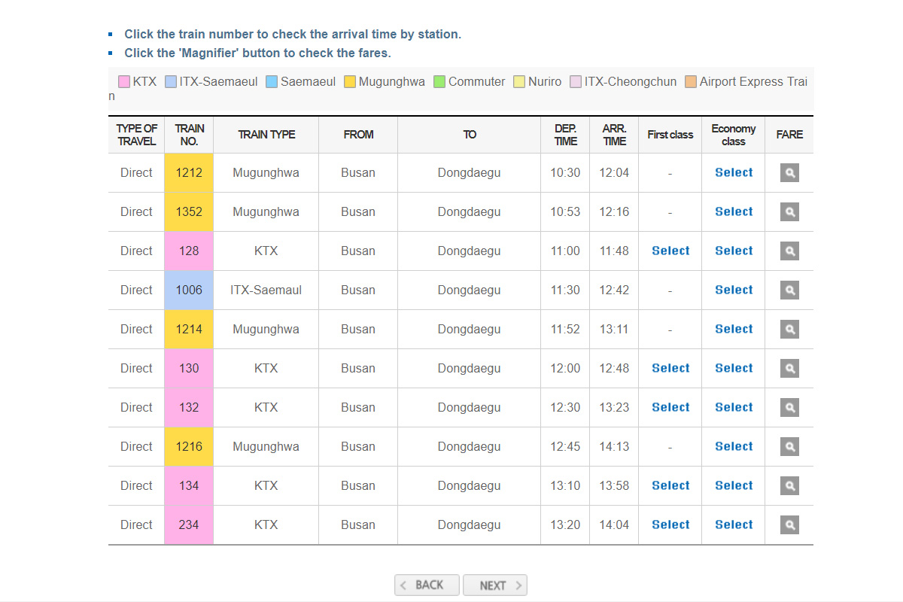Image resolution: width=903 pixels, height=602 pixels.
Task: Select Economy class for train 1212
Action: tap(734, 173)
